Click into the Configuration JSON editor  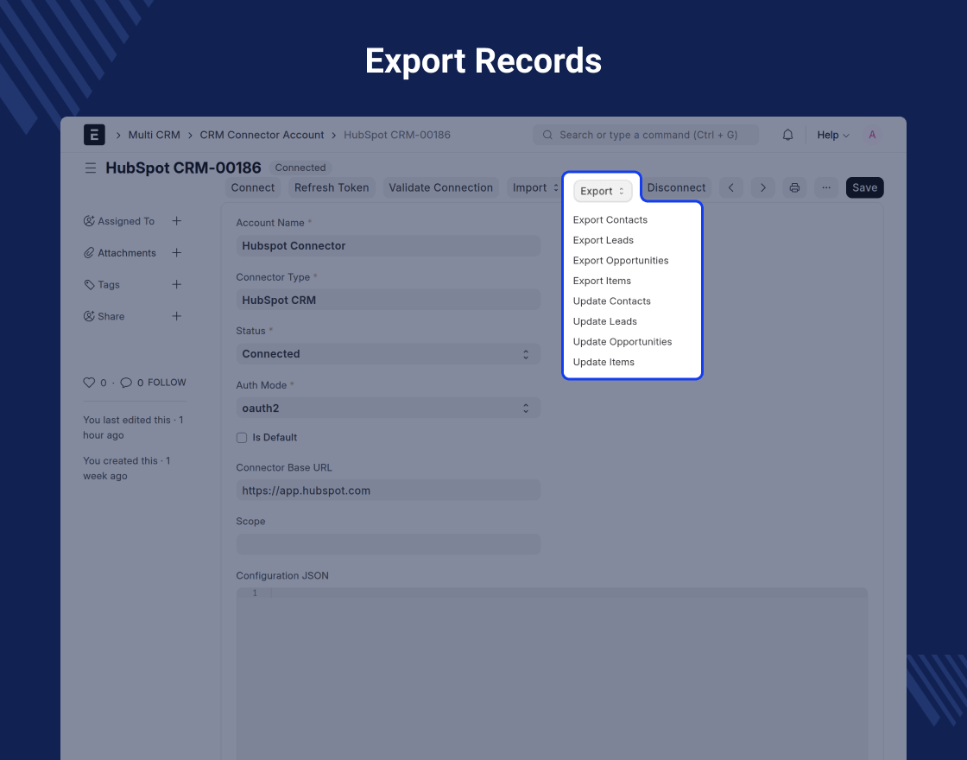(x=552, y=674)
